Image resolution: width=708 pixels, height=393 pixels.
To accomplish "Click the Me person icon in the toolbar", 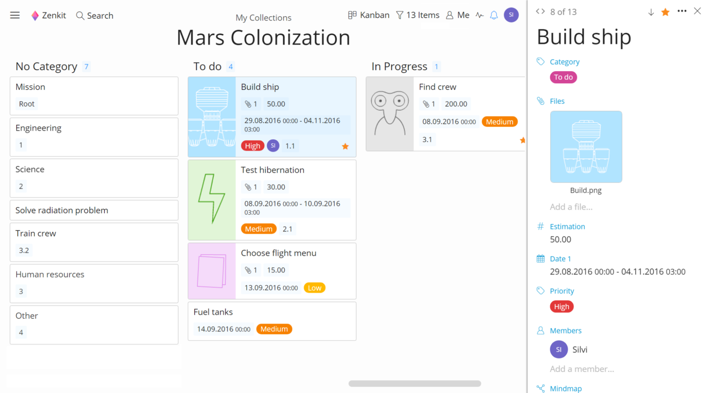I will 450,15.
